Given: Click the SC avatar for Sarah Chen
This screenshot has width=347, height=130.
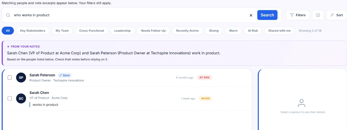Looking at the screenshot, I should tap(21, 98).
